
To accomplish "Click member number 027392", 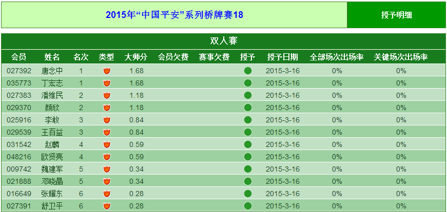I will [19, 71].
